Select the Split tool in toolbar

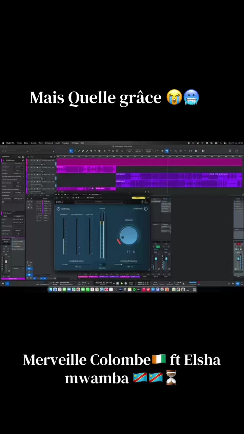pyautogui.click(x=79, y=151)
